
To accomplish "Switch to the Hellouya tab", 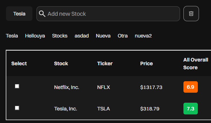I will pyautogui.click(x=35, y=36).
